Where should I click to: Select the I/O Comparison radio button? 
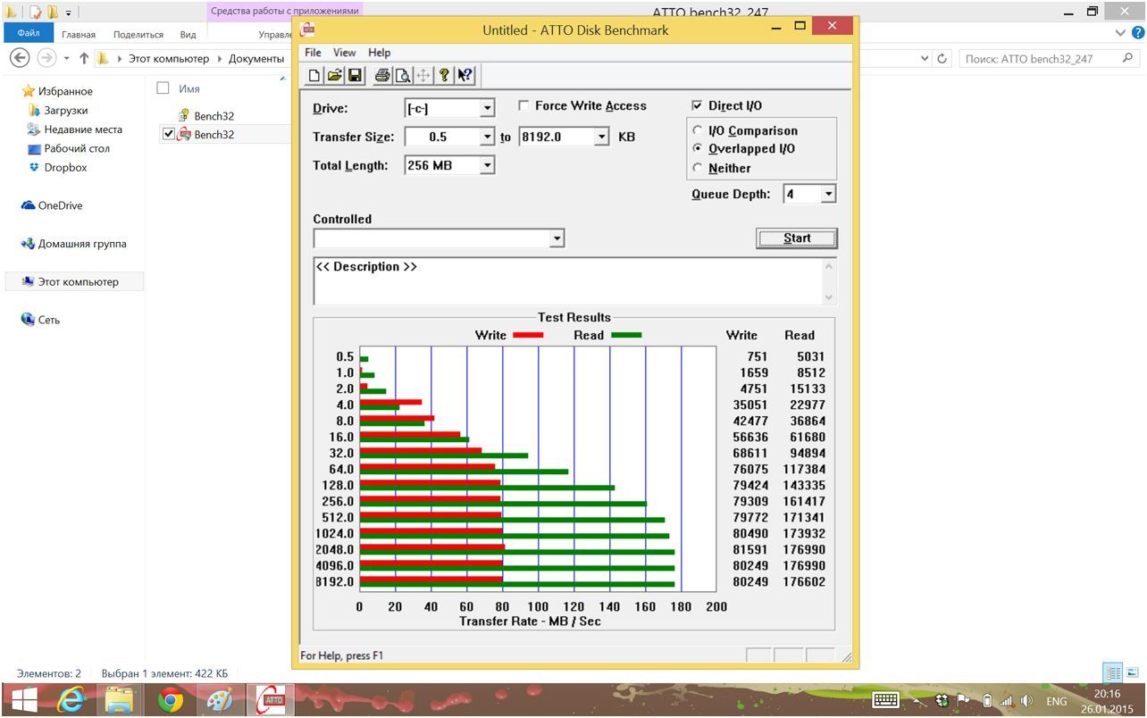(698, 130)
